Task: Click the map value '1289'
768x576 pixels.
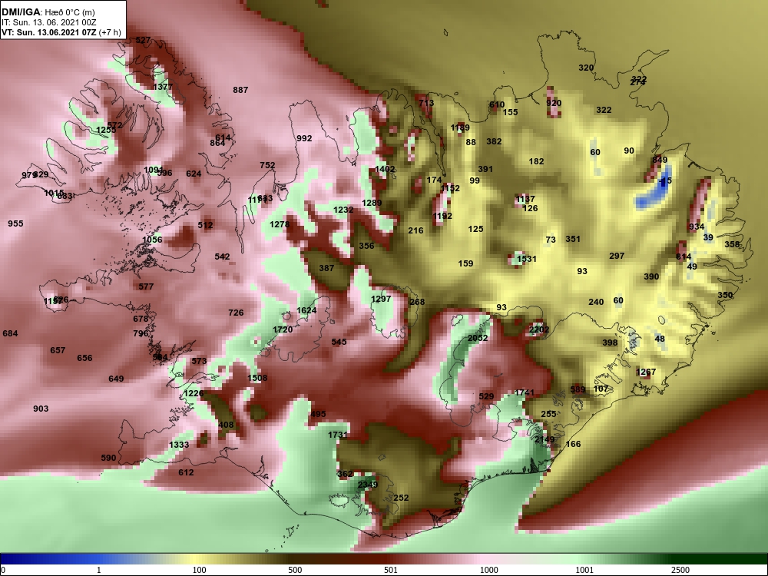Action: [x=372, y=203]
